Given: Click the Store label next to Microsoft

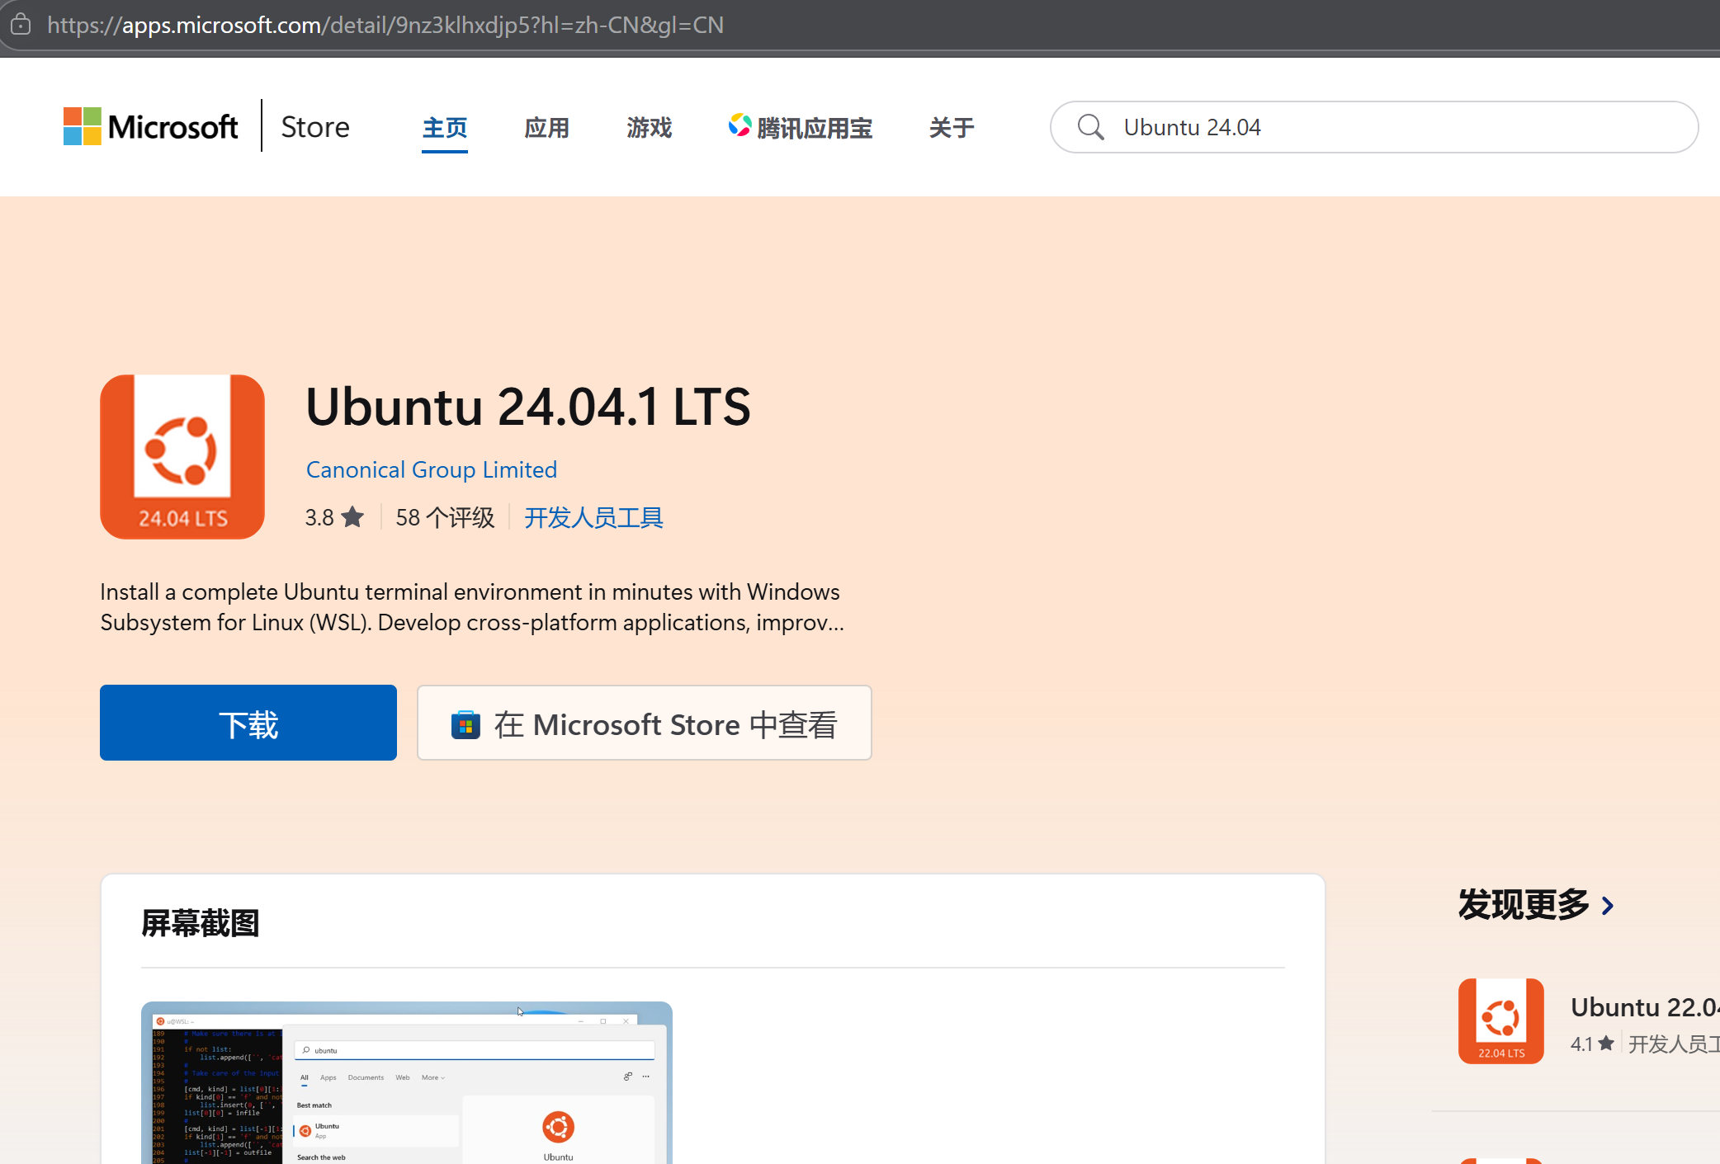Looking at the screenshot, I should tap(314, 126).
